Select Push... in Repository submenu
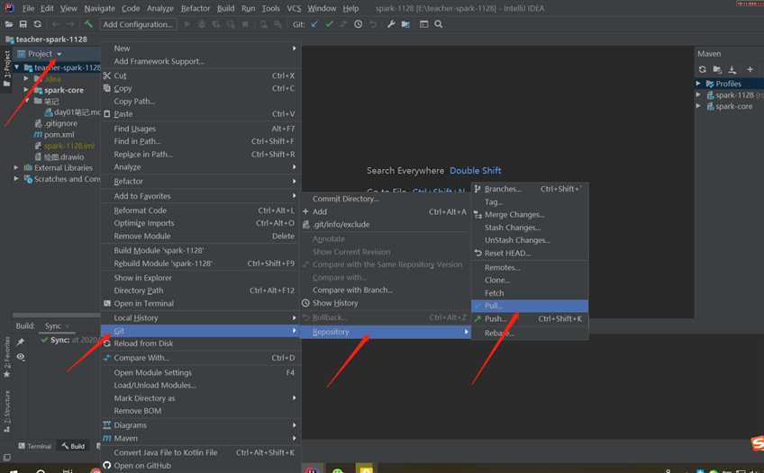Image resolution: width=764 pixels, height=473 pixels. tap(530, 319)
